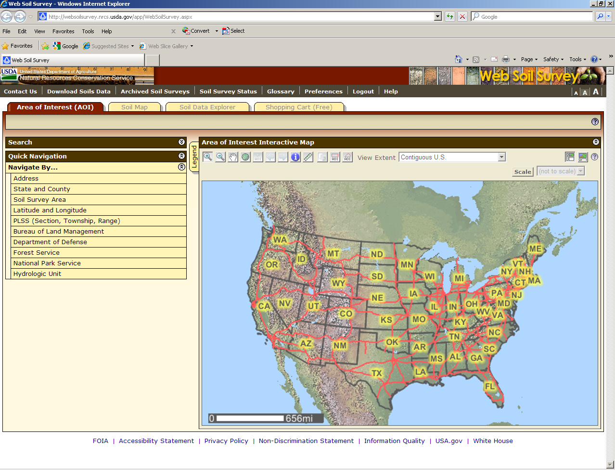Open the Shopping Cart (Free) tab
615x470 pixels.
(299, 107)
